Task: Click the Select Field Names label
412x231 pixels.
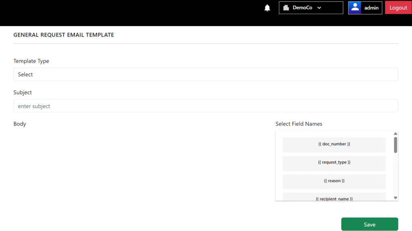Action: [299, 124]
